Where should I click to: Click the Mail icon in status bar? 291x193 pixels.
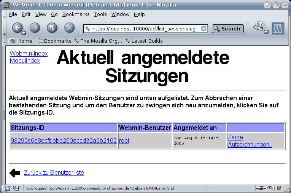(x=16, y=188)
